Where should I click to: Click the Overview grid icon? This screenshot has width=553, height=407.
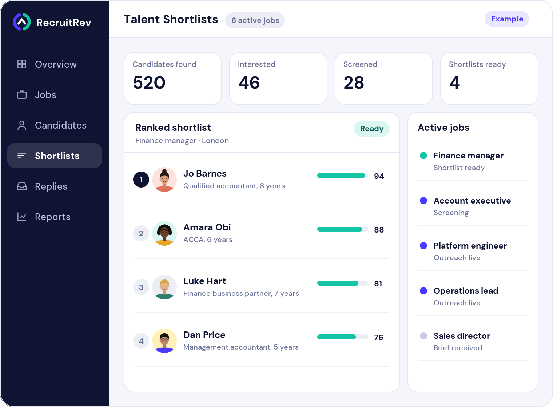click(x=22, y=64)
